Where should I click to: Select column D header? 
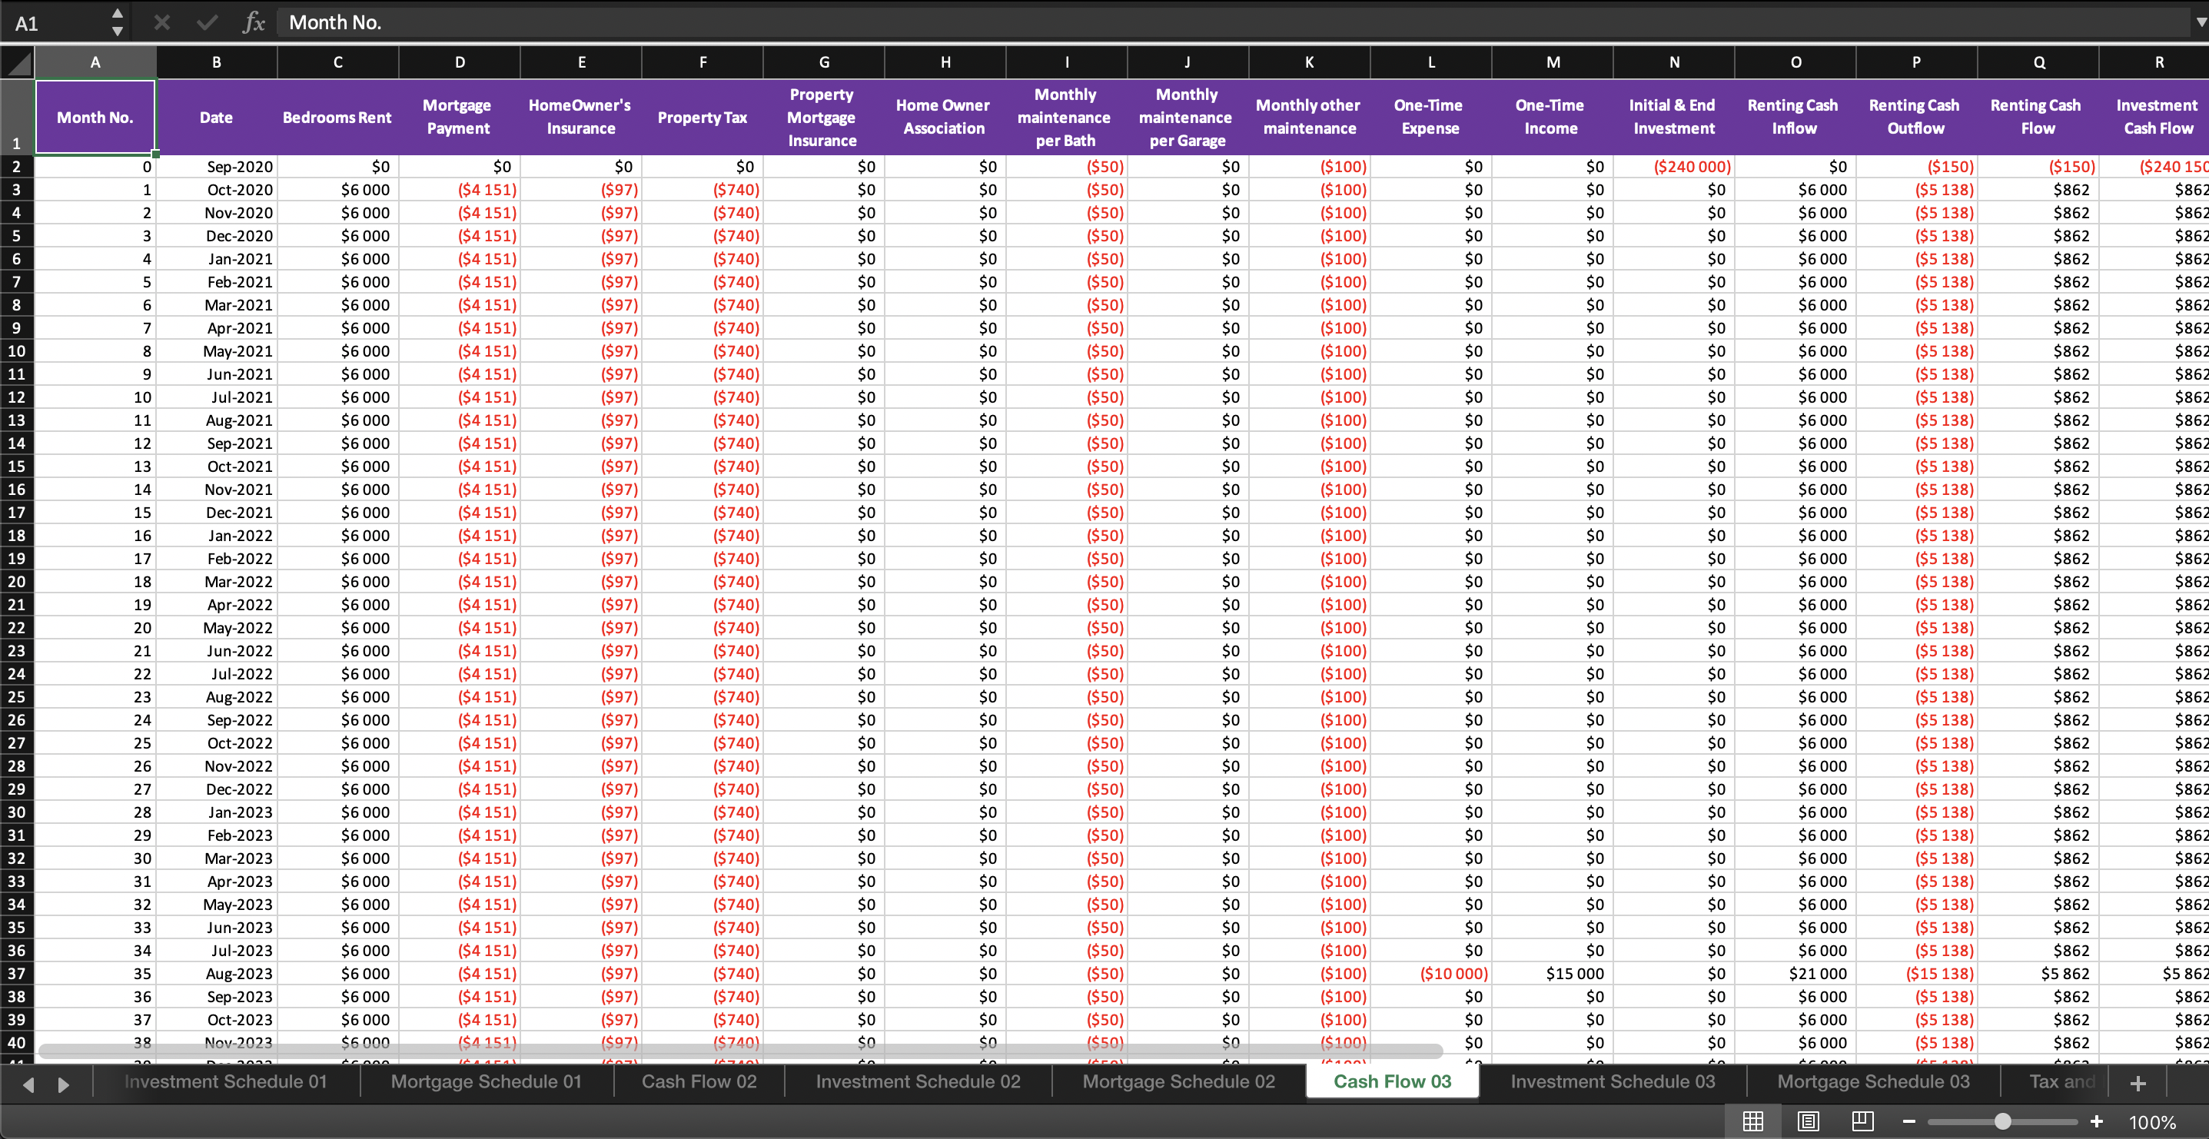(460, 62)
